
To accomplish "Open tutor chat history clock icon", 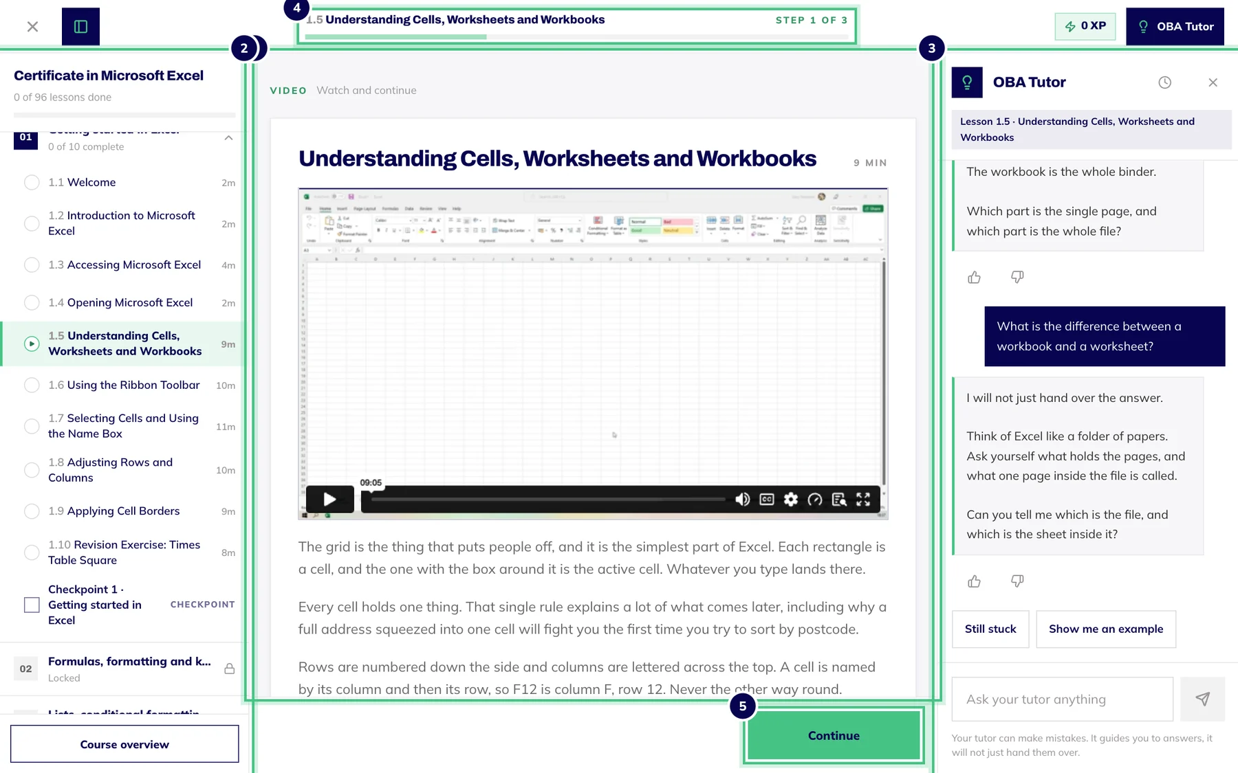I will (1164, 82).
